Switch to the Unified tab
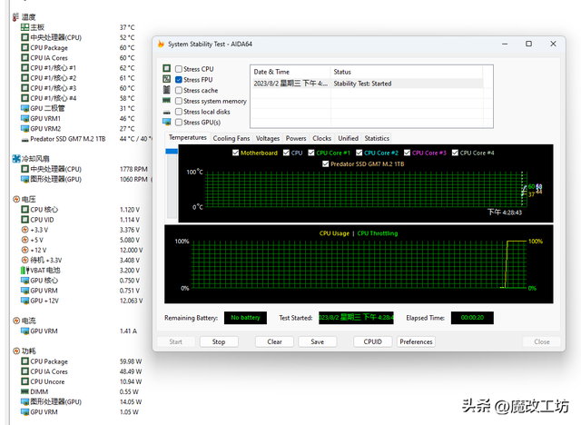Viewport: 581px width, 425px height. [348, 138]
